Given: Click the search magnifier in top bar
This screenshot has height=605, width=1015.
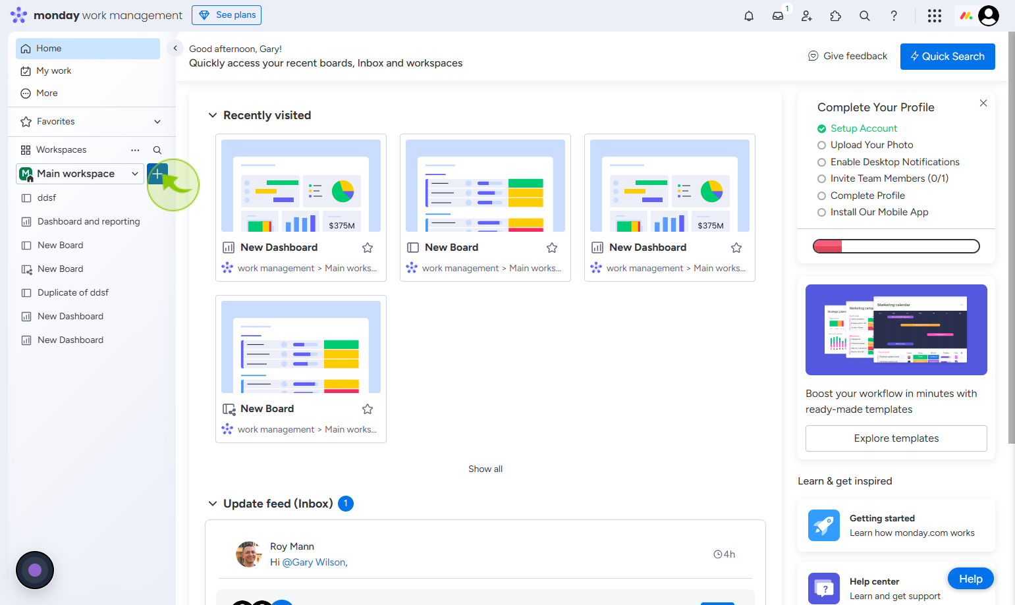Looking at the screenshot, I should pos(865,16).
